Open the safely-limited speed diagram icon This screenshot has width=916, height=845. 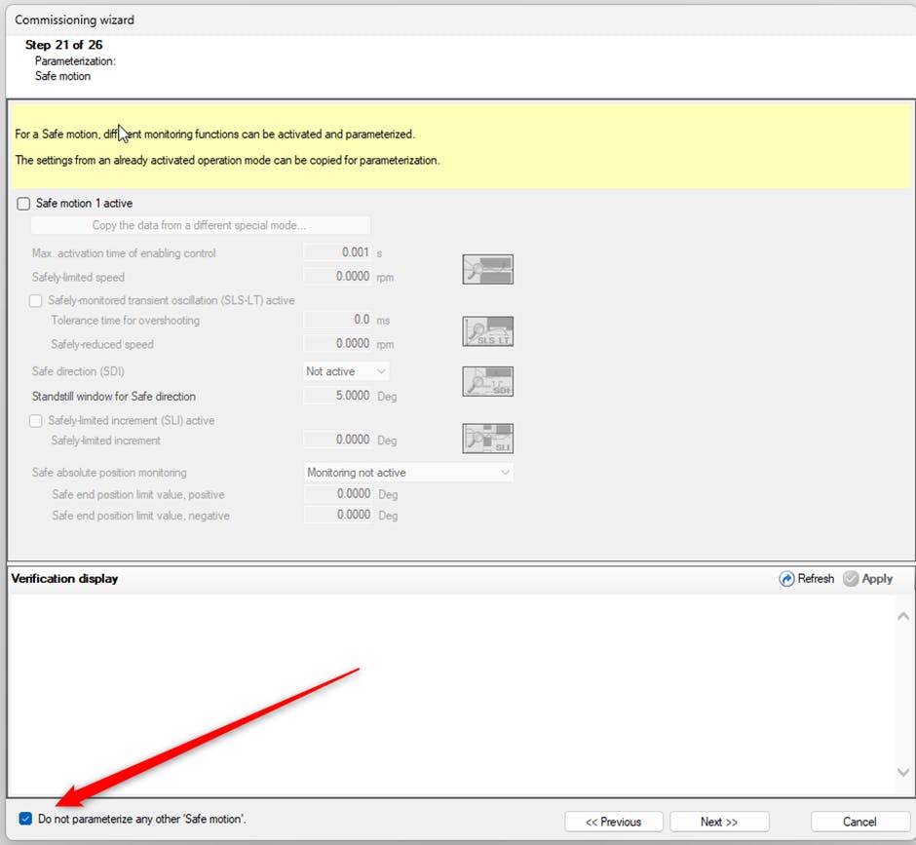pos(487,269)
